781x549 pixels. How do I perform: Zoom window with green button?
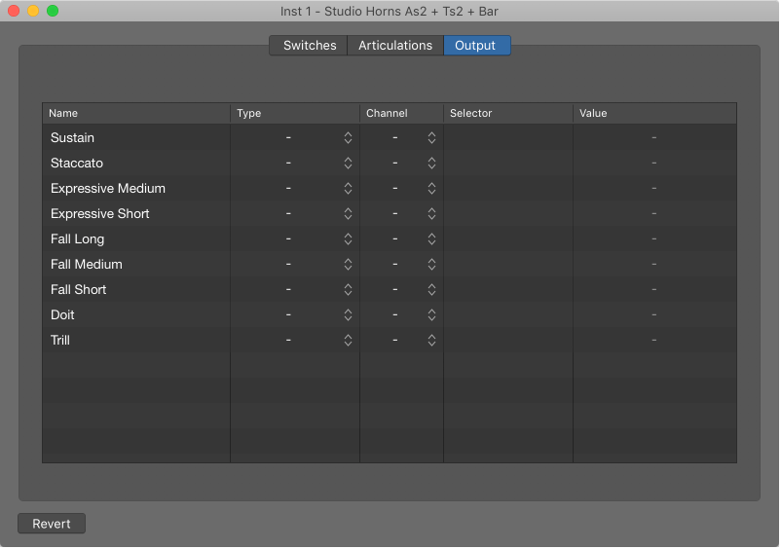coord(53,11)
